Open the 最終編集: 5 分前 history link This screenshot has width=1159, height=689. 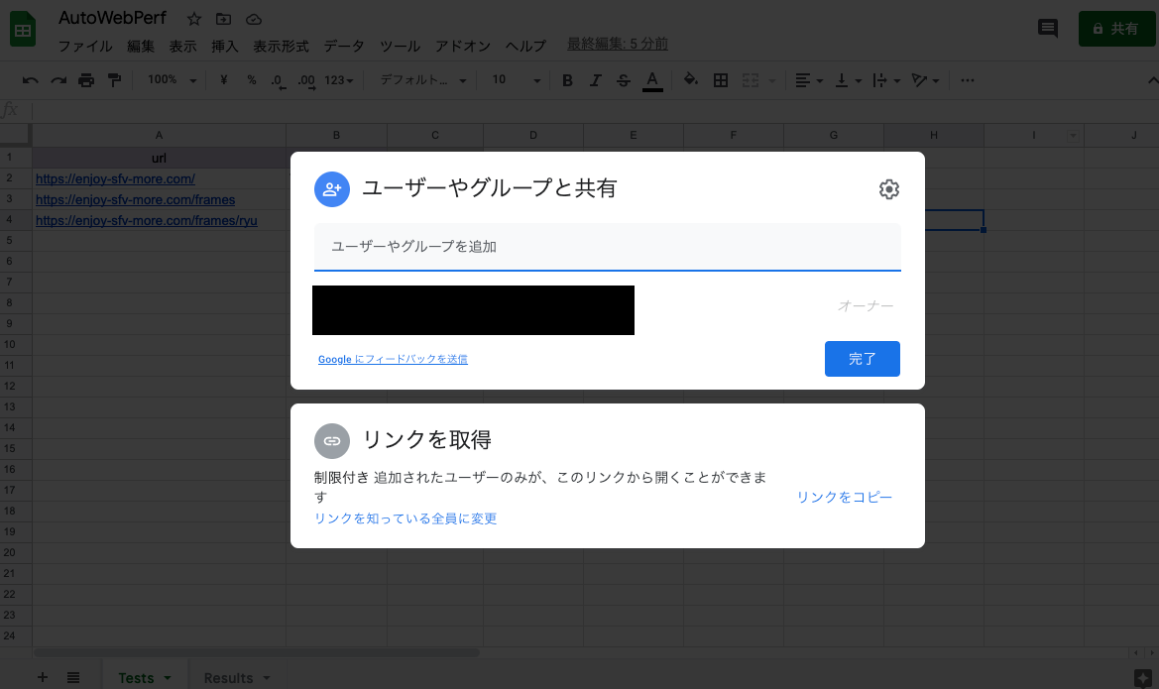pyautogui.click(x=618, y=45)
